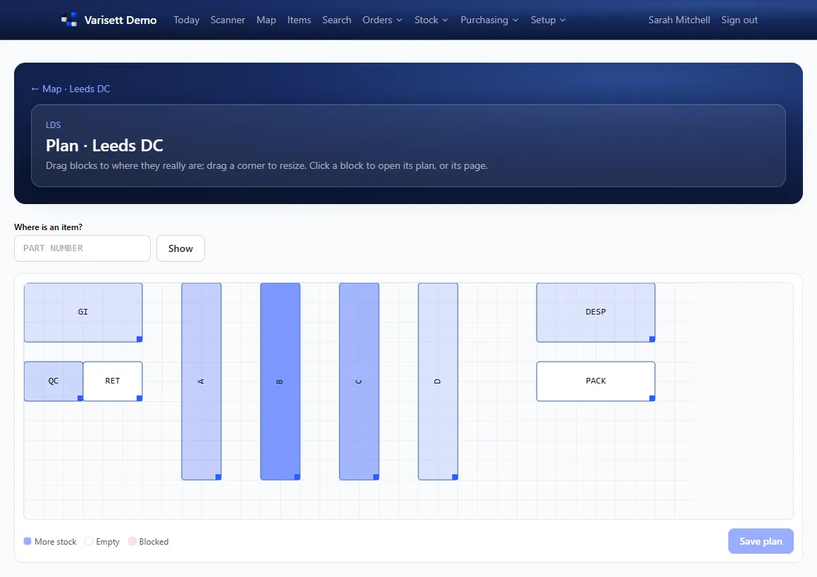Click the resize handle of the GI block
The image size is (817, 577).
[x=139, y=339]
